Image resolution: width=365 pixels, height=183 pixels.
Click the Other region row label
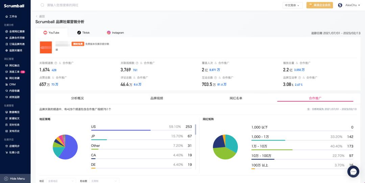click(x=95, y=146)
